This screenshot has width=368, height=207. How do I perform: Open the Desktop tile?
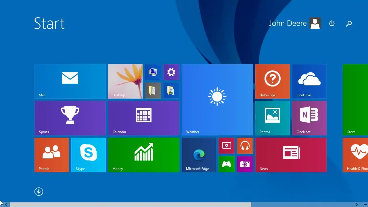125,81
